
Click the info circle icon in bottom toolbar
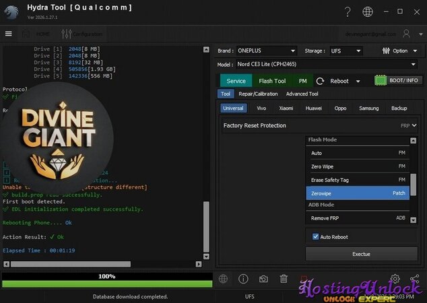pyautogui.click(x=243, y=279)
